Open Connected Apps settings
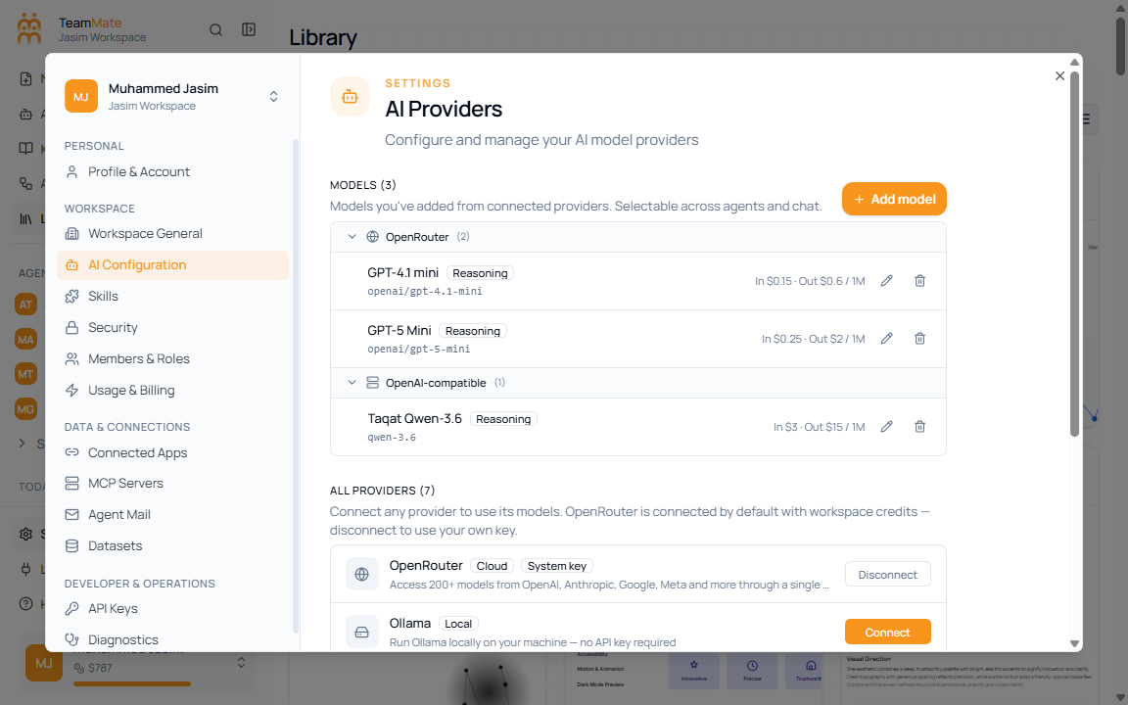This screenshot has width=1128, height=705. [172, 452]
